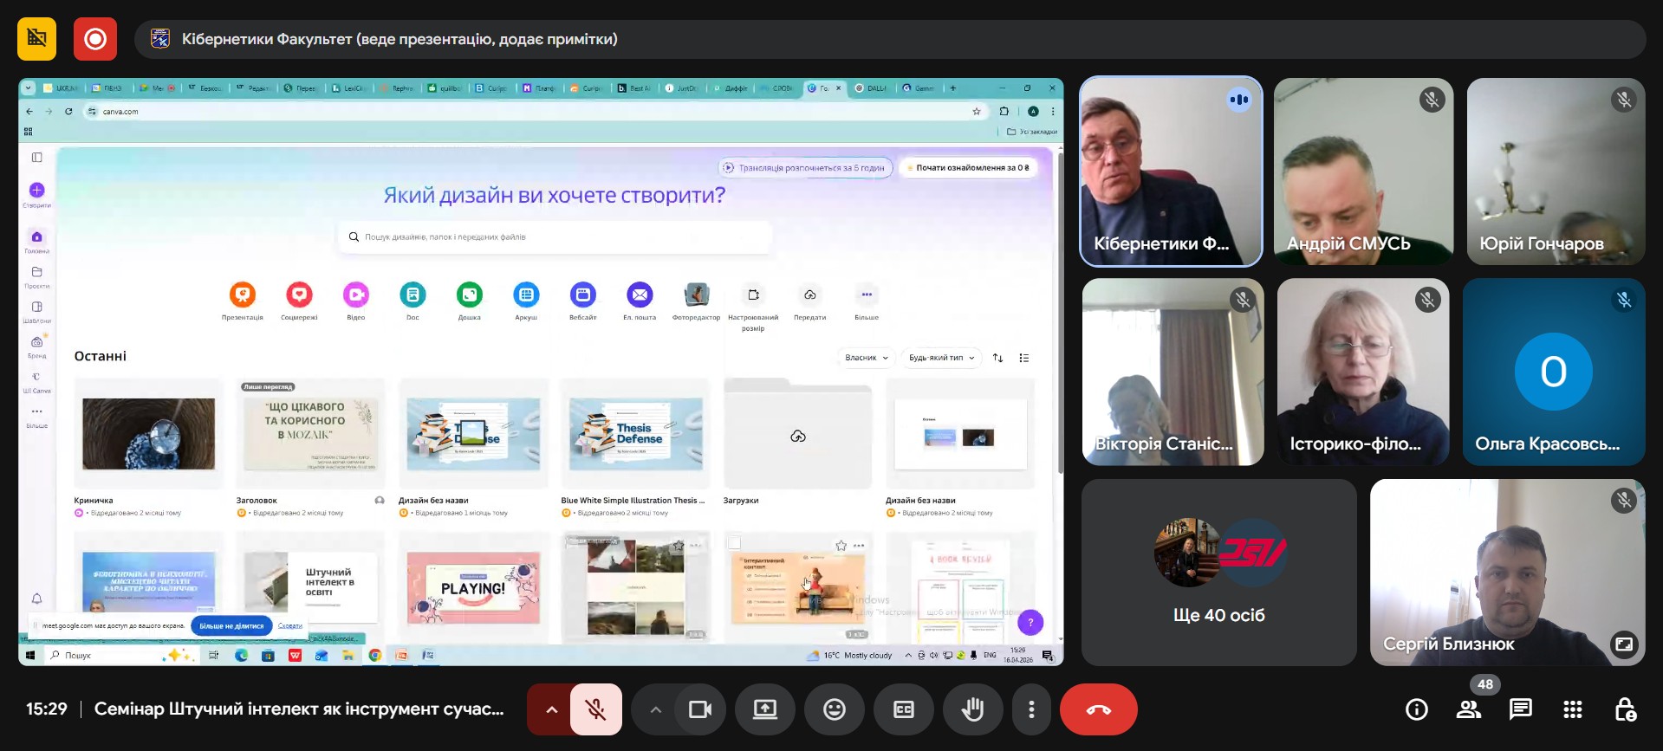The image size is (1663, 751).
Task: Show the people list with 48 participants
Action: (x=1468, y=710)
